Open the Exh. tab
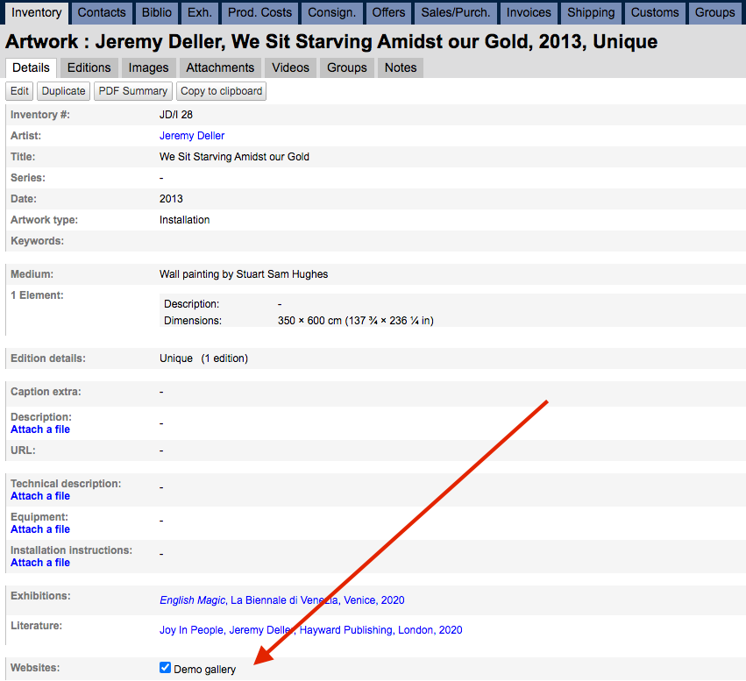 click(199, 12)
